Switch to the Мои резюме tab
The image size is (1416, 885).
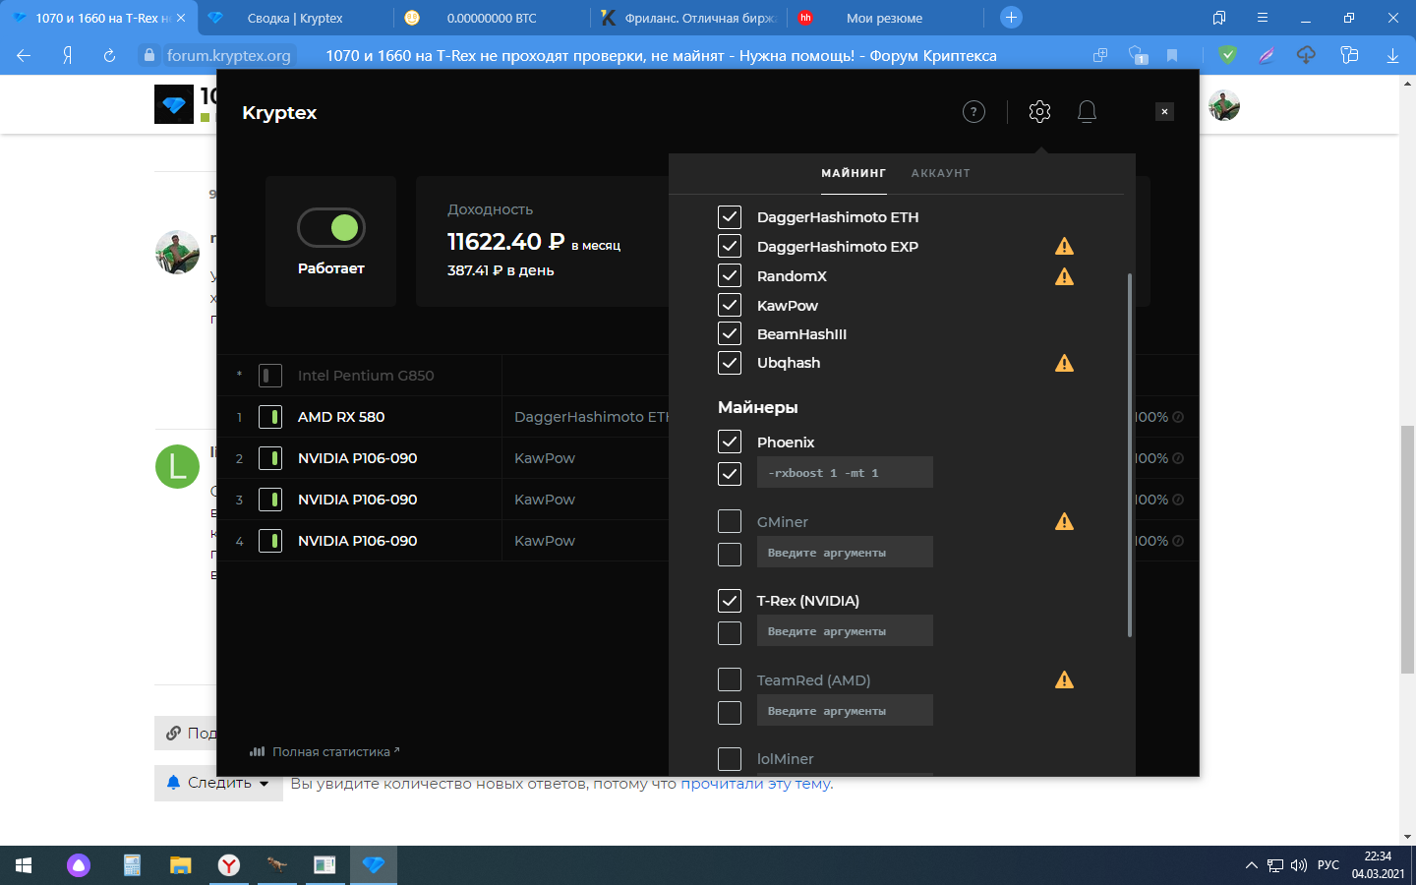(884, 18)
